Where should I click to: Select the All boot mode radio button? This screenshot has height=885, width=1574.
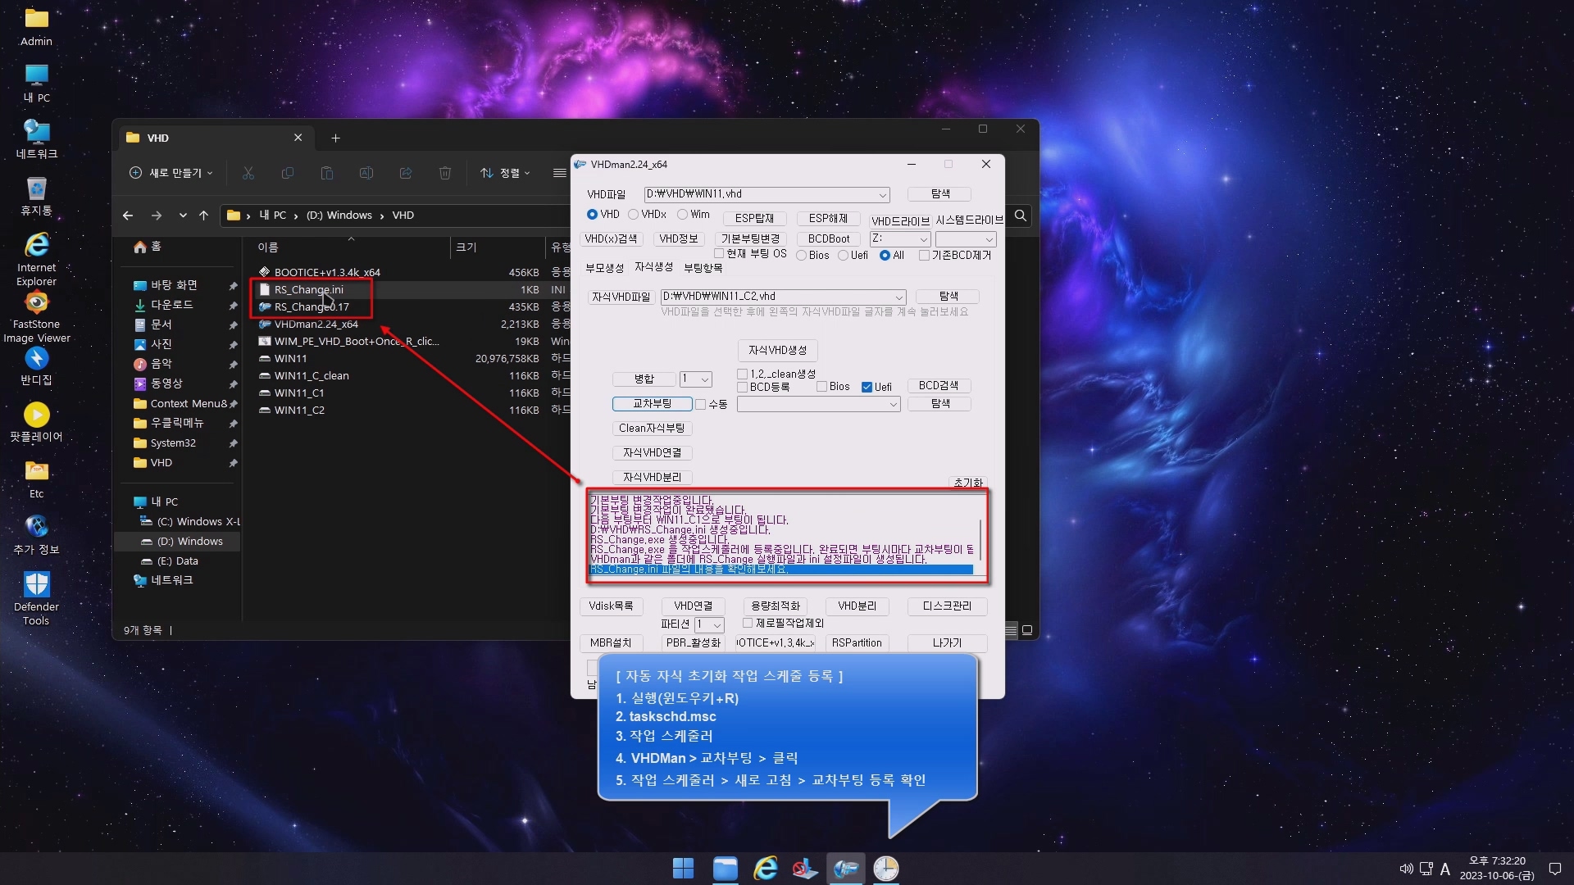[x=892, y=256]
